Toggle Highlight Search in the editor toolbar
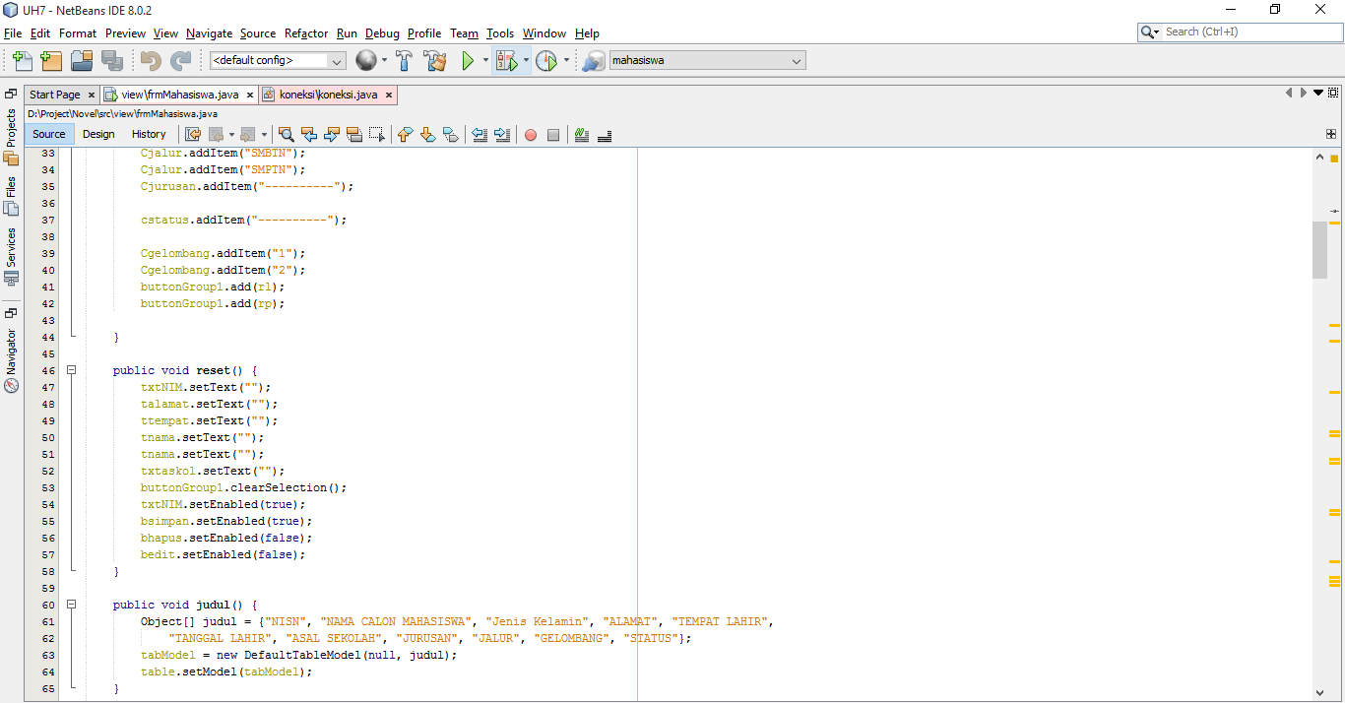 355,135
